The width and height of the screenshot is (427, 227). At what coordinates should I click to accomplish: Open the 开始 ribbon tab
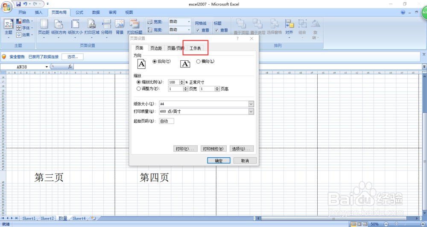22,12
